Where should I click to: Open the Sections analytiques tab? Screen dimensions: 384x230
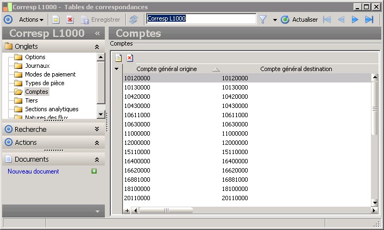pyautogui.click(x=51, y=109)
